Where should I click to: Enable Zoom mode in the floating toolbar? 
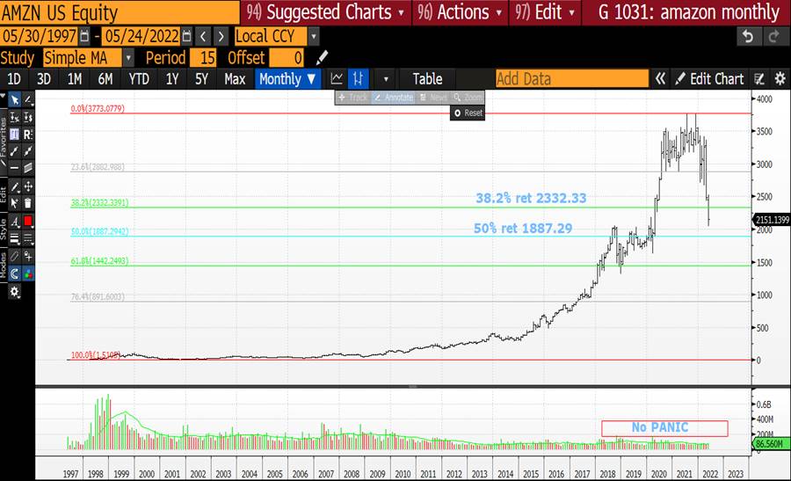click(x=468, y=98)
